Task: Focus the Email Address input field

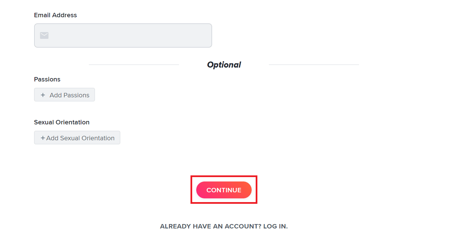Action: [128, 35]
